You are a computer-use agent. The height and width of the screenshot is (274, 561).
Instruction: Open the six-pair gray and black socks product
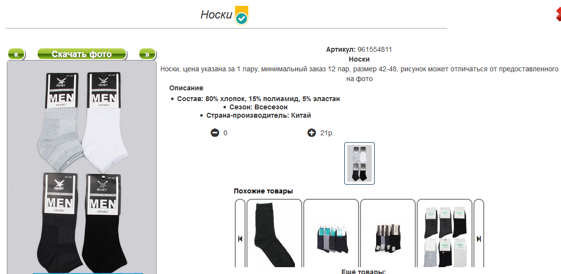(445, 234)
